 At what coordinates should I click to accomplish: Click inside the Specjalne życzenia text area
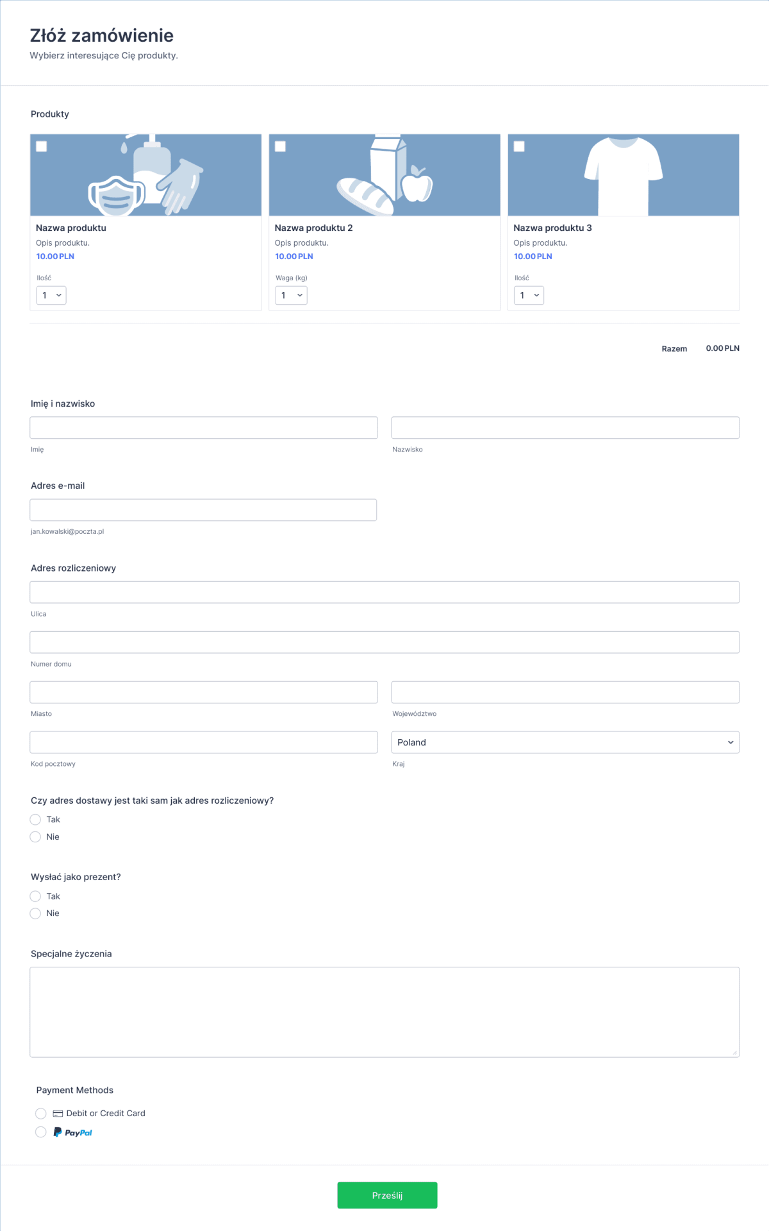coord(384,1012)
